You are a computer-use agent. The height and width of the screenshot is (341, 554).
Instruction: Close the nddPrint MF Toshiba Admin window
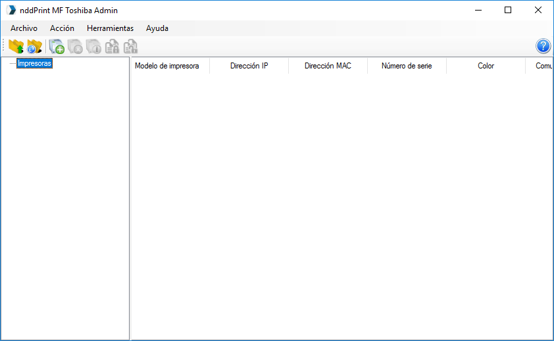tap(538, 11)
